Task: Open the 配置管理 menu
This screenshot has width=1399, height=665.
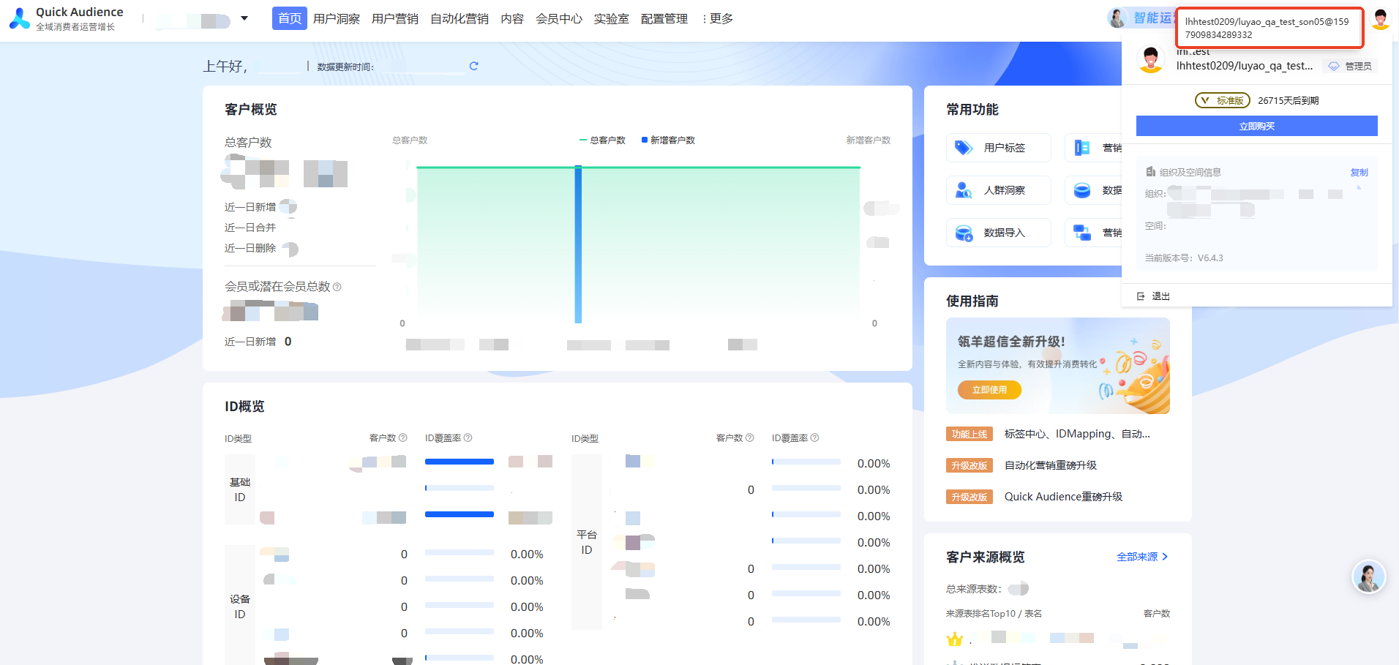Action: tap(664, 18)
